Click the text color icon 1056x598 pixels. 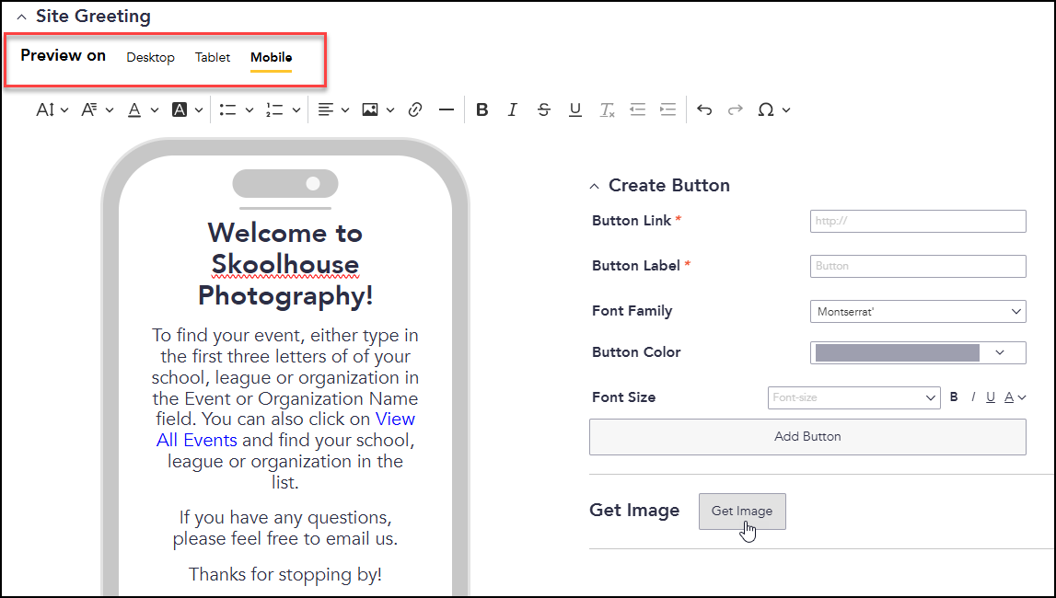tap(134, 109)
